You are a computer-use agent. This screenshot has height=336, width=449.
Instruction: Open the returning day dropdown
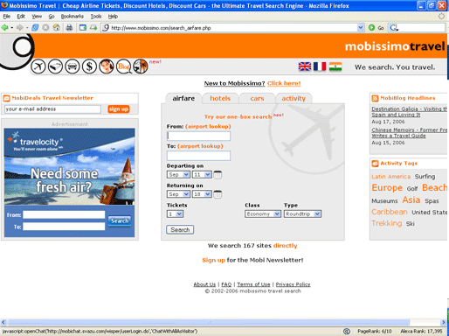pyautogui.click(x=202, y=194)
